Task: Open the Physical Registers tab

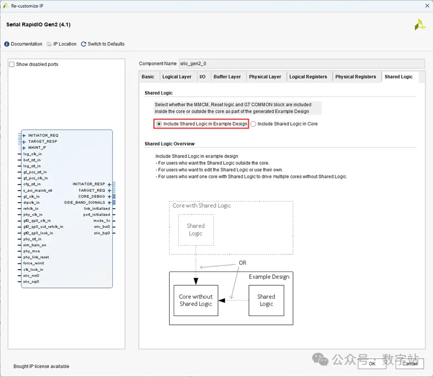Action: pos(356,77)
